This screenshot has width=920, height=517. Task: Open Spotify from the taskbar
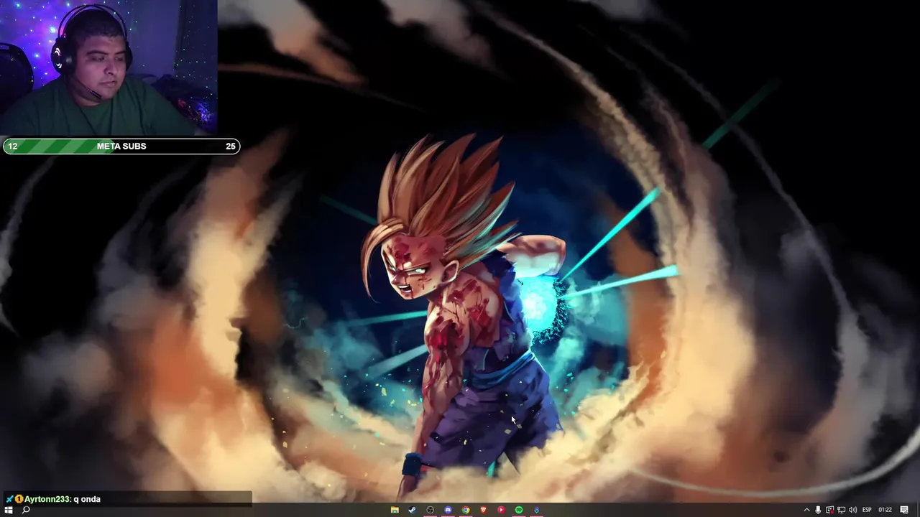pos(518,510)
